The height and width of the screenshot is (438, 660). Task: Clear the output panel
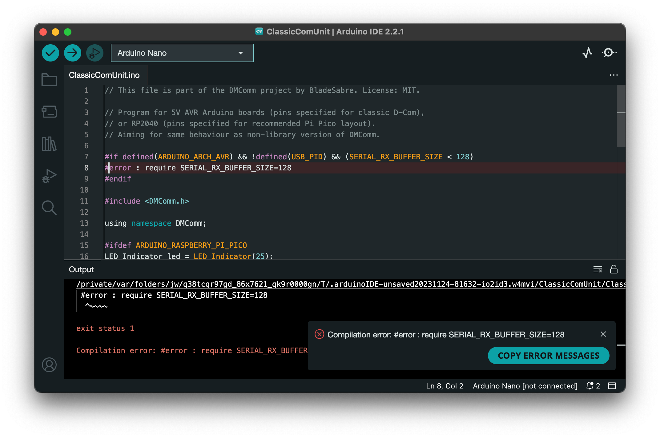click(x=598, y=269)
